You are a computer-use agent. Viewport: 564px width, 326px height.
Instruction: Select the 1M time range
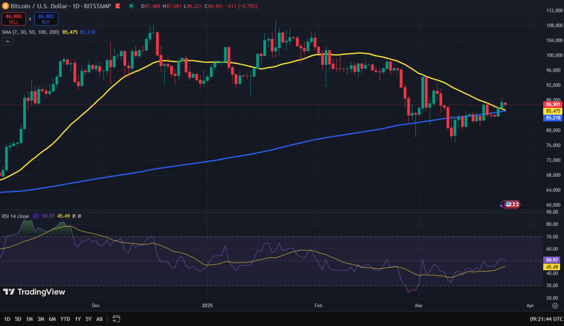click(30, 319)
